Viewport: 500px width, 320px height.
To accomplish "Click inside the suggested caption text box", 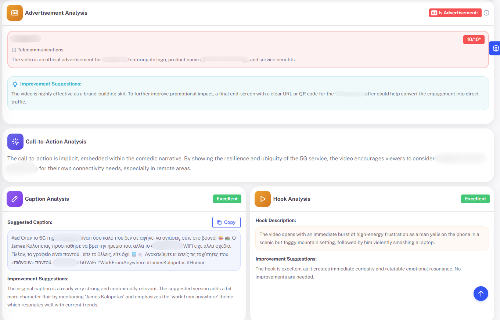I will pos(124,250).
